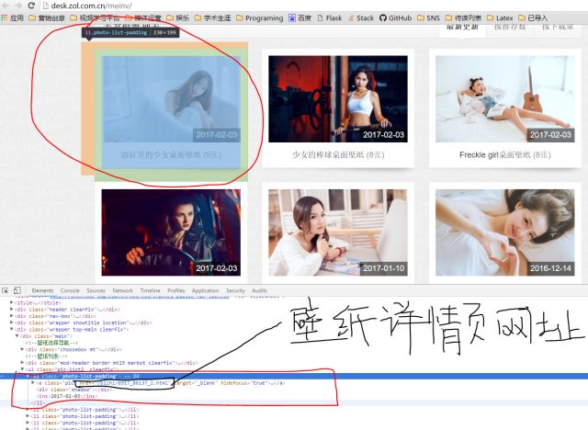
Task: Select the 最新更新 sorting tab
Action: pos(462,27)
